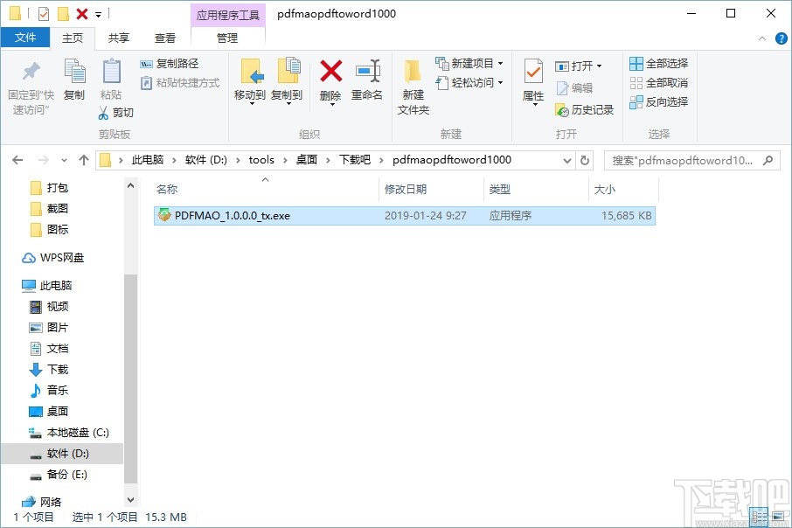The height and width of the screenshot is (528, 792).
Task: Go back with the left arrow
Action: [x=17, y=160]
